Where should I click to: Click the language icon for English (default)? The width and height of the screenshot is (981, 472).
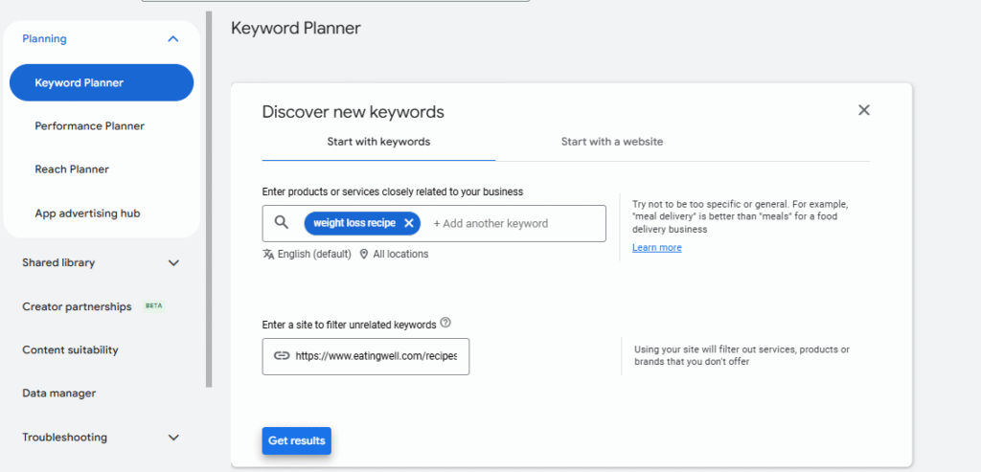[268, 255]
